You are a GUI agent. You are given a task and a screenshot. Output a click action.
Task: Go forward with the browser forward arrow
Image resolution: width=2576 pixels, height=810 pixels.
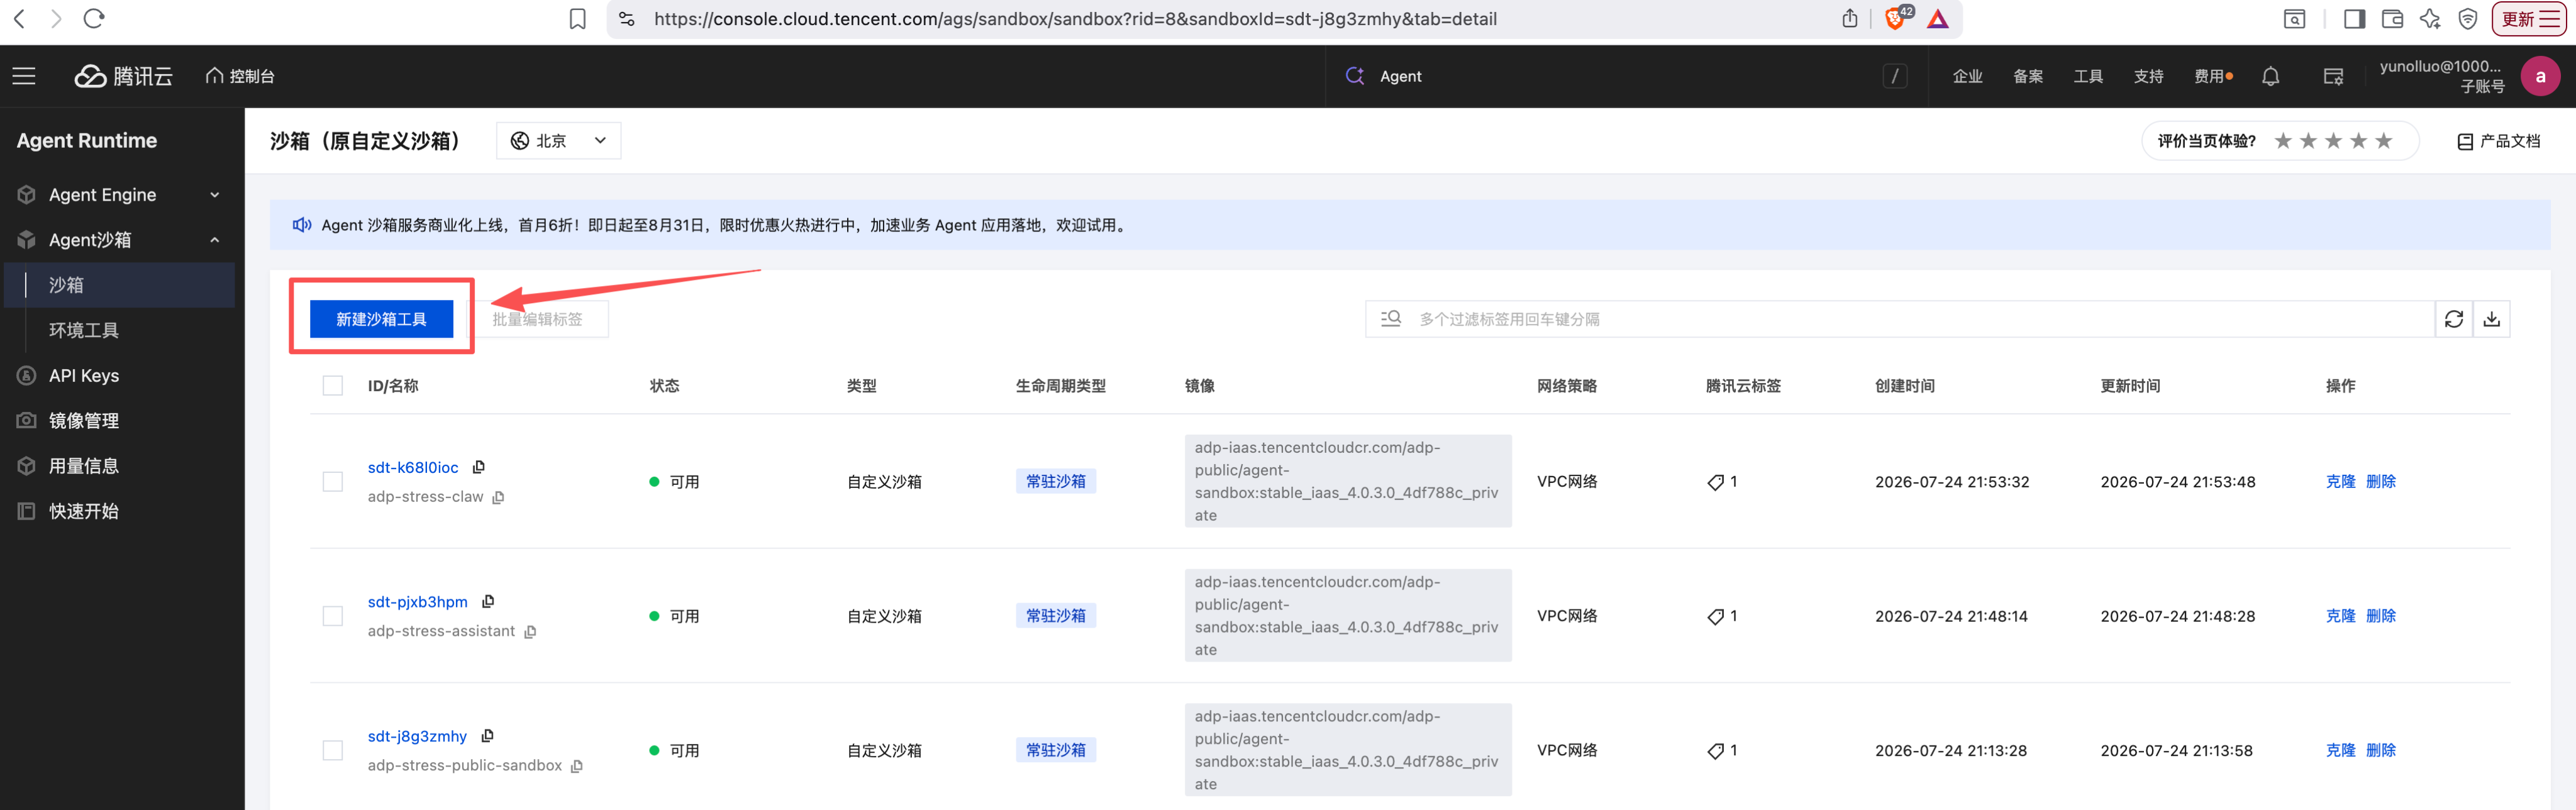(x=56, y=18)
